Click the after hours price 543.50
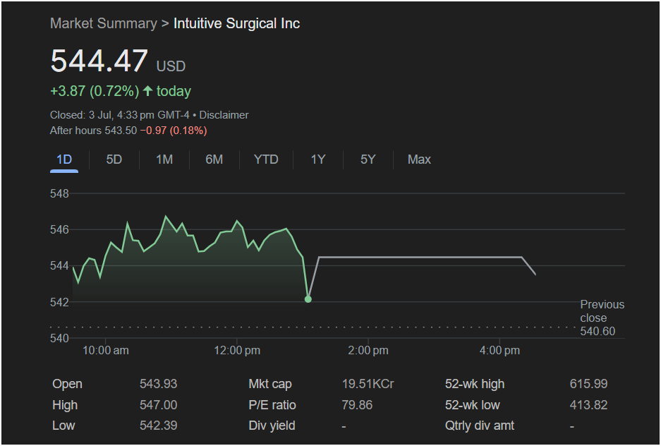 121,131
